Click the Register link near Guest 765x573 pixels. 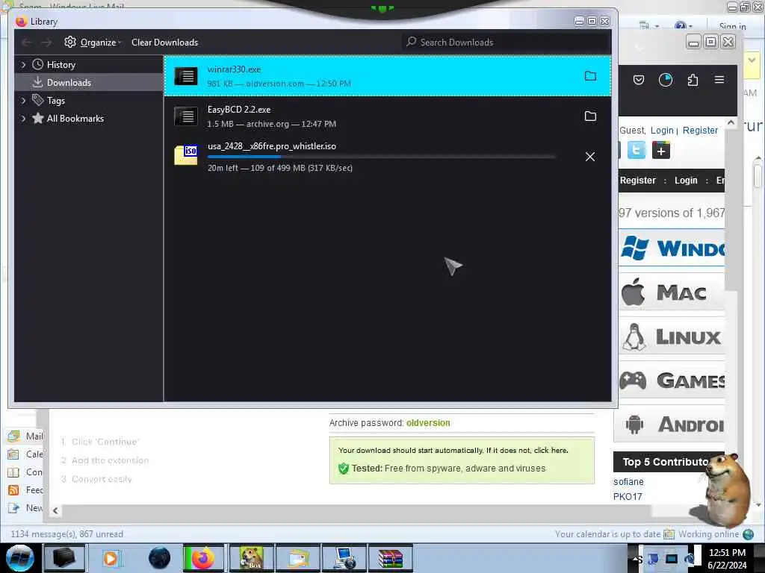[700, 130]
